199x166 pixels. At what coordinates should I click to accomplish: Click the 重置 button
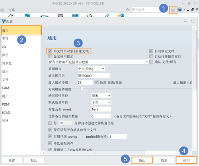pyautogui.click(x=12, y=160)
